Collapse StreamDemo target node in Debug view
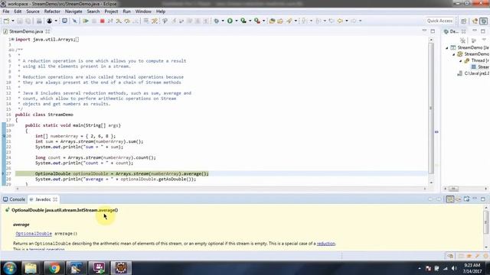This screenshot has width=490, height=275. (454, 54)
